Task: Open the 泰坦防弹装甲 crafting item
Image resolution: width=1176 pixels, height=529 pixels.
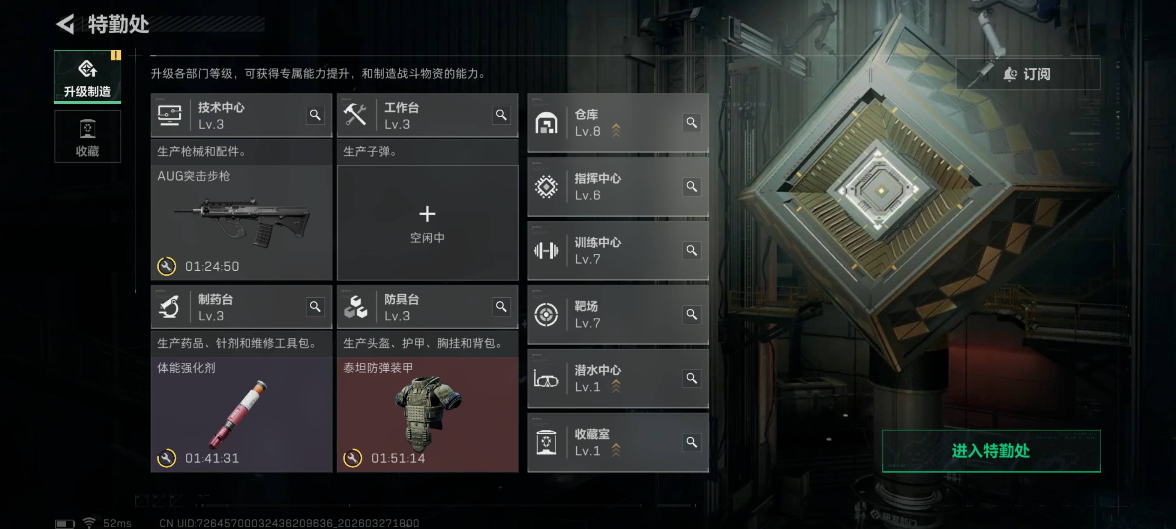Action: point(427,414)
